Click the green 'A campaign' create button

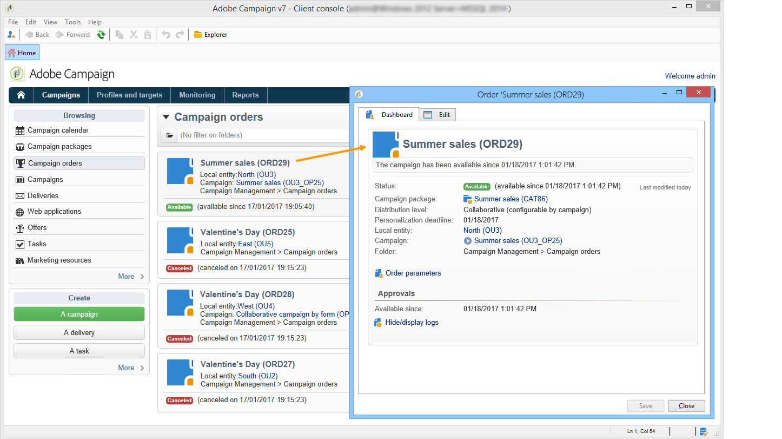point(79,314)
